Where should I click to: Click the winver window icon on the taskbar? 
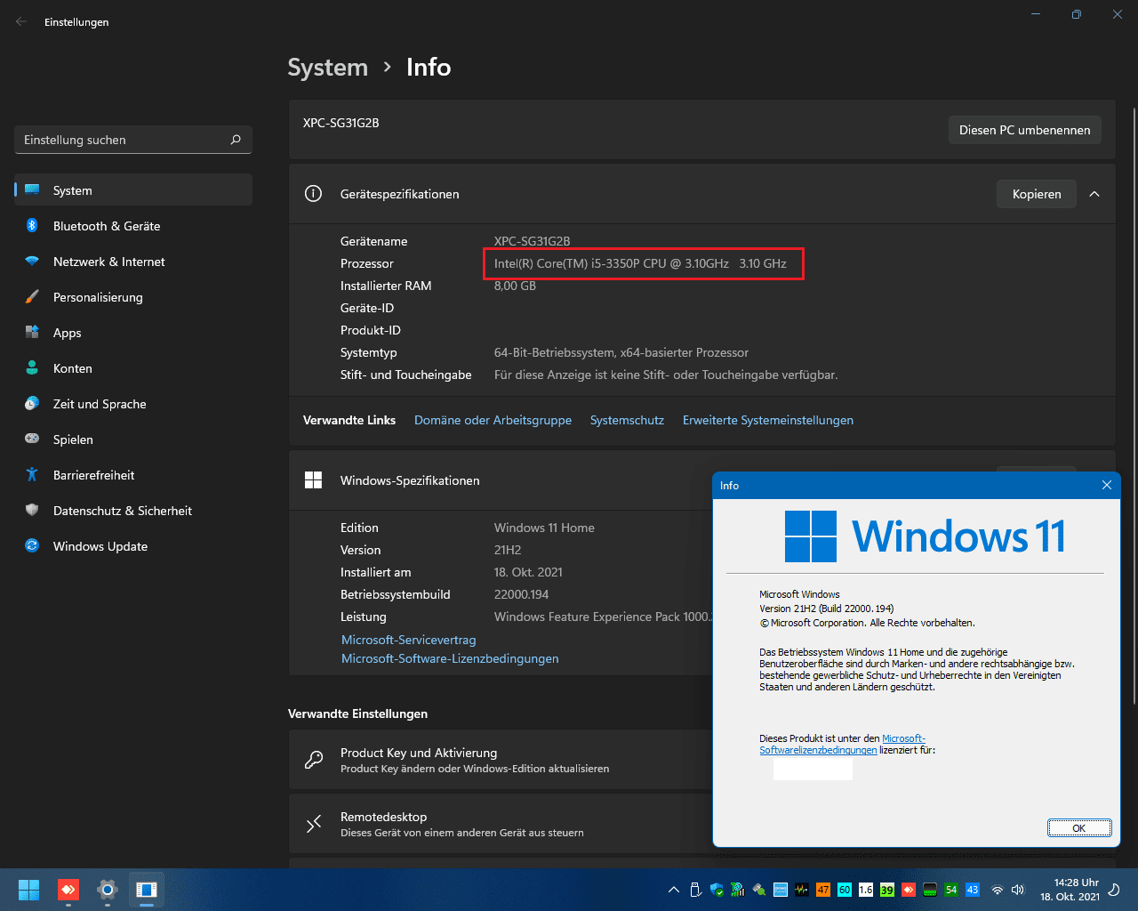point(146,890)
